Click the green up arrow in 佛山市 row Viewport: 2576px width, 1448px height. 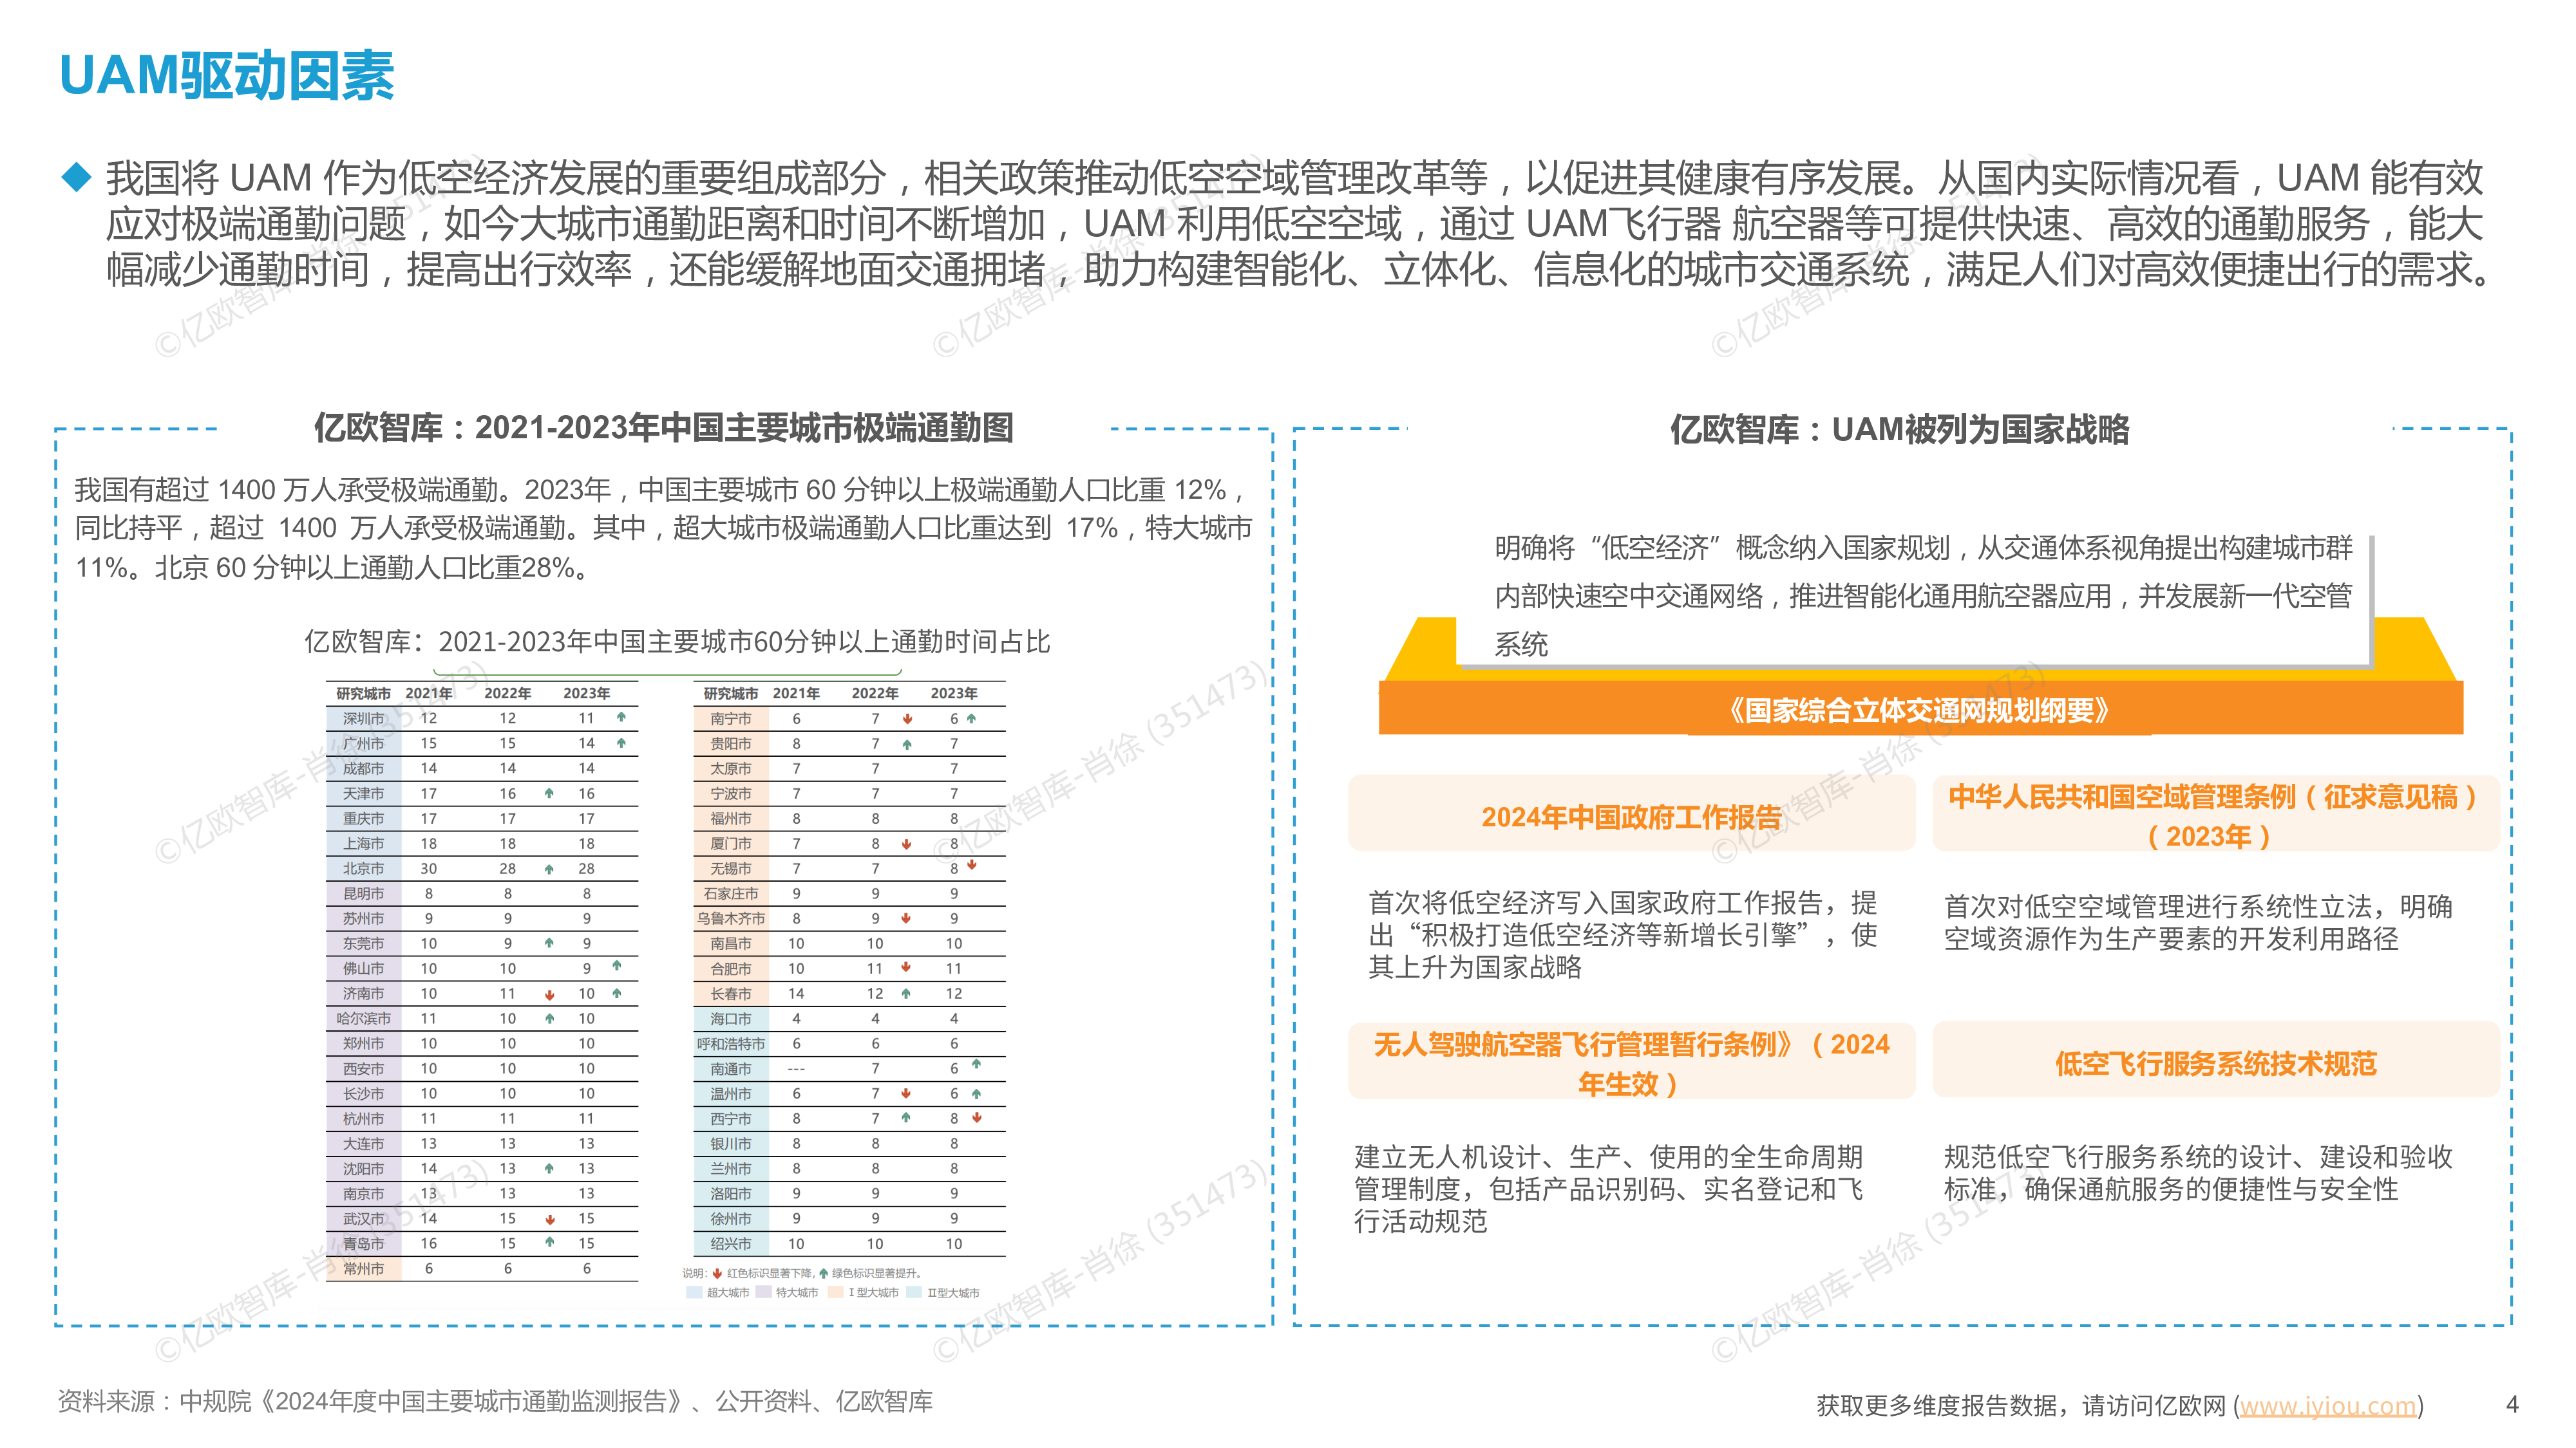(617, 965)
